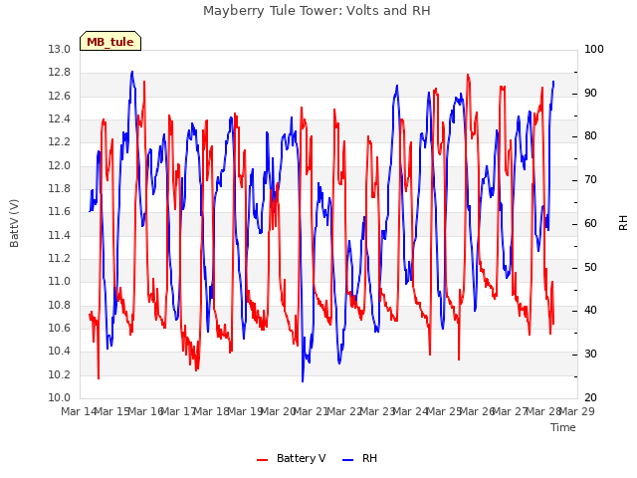Click the 10.8 left axis tick
The height and width of the screenshot is (478, 637).
click(60, 305)
